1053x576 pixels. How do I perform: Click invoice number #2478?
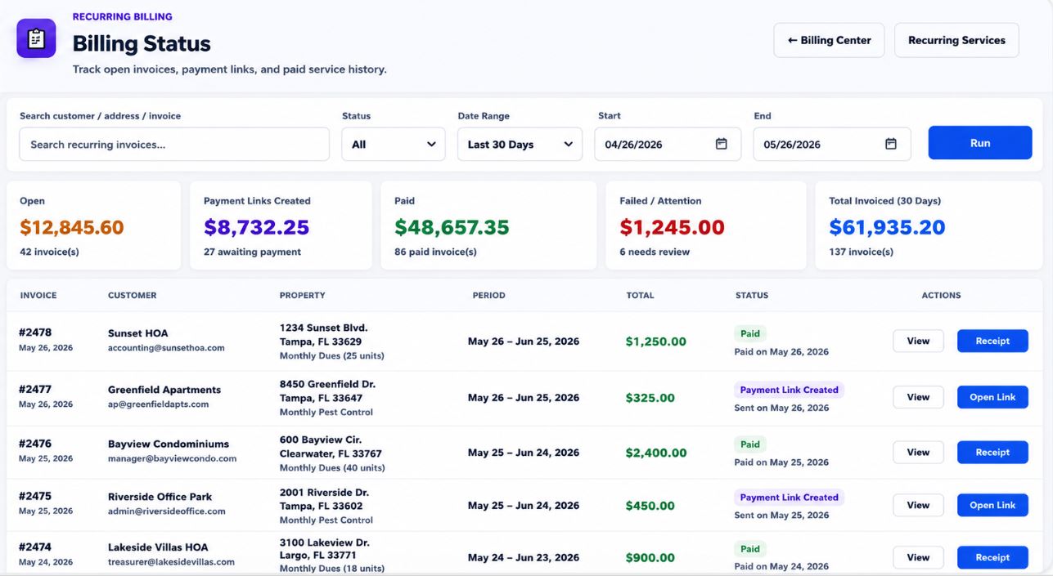35,333
